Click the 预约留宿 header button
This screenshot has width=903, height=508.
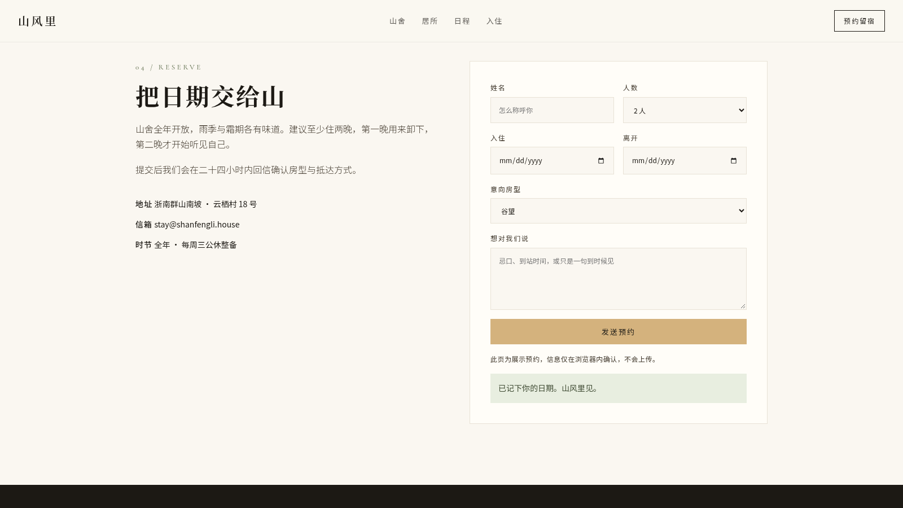click(860, 21)
